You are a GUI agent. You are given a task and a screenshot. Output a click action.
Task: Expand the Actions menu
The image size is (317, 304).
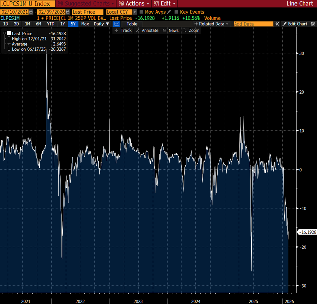click(x=134, y=4)
